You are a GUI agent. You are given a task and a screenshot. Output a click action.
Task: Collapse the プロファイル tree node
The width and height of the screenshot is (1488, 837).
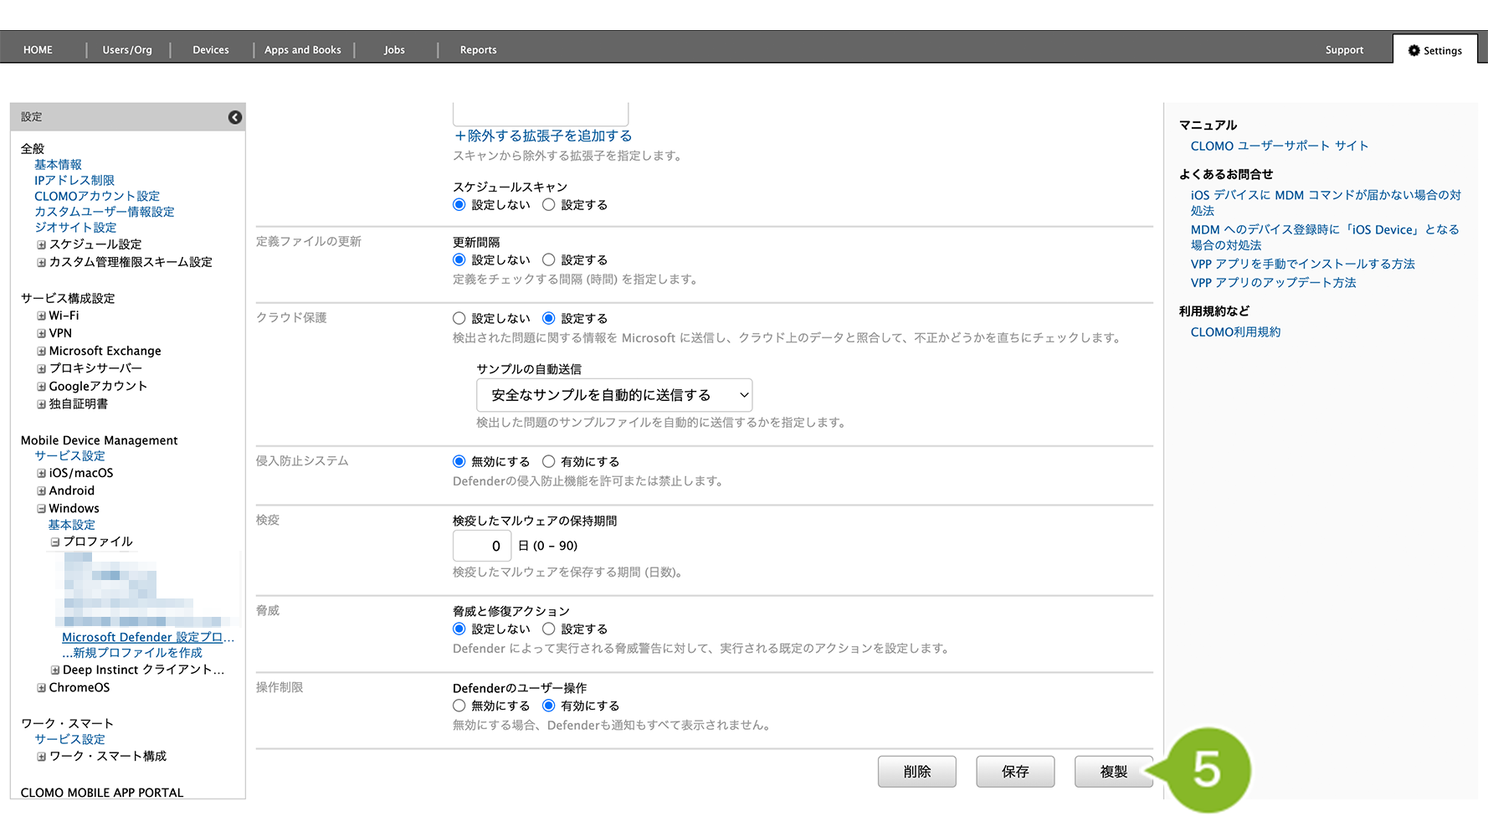pos(55,542)
